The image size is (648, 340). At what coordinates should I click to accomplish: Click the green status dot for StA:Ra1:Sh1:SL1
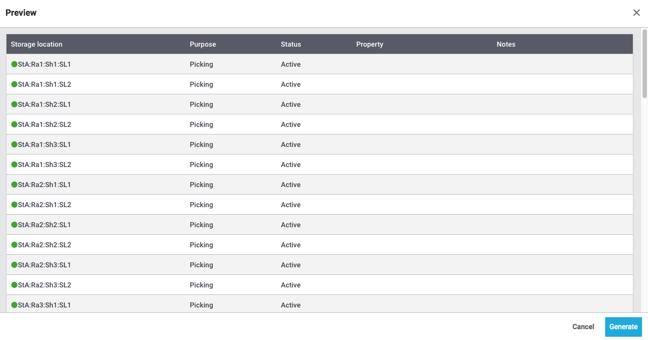[x=14, y=65]
